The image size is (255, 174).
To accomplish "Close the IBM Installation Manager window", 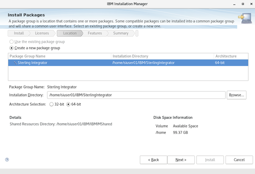I will [x=251, y=4].
